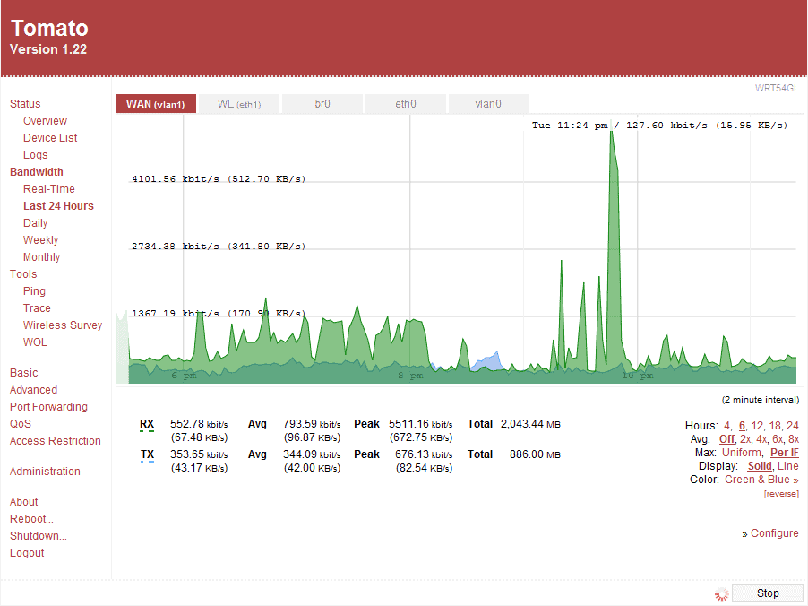Select the br0 interface tab
The width and height of the screenshot is (808, 606).
coord(322,104)
